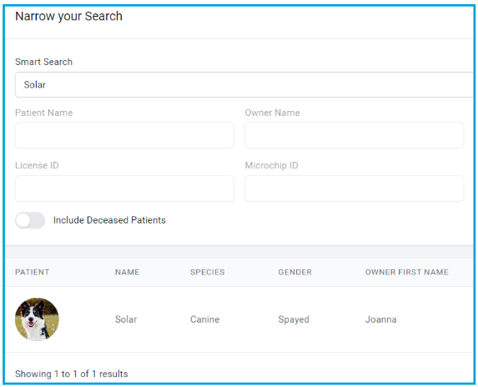Click the Include Deceased Patients label

[109, 220]
